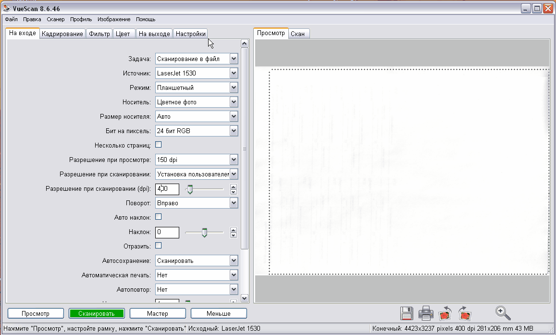Screen dimensions: 556x335
Task: Rotate the image right using the toolbar icon
Action: pos(464,313)
